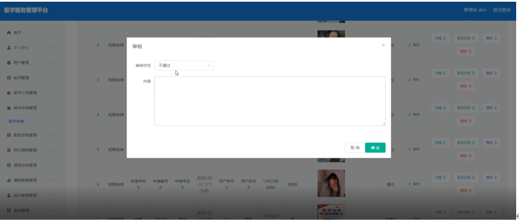Tick the checkbox for row 4

(x=84, y=115)
